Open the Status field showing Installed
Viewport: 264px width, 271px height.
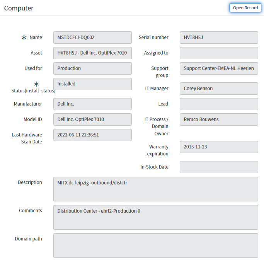[92, 84]
